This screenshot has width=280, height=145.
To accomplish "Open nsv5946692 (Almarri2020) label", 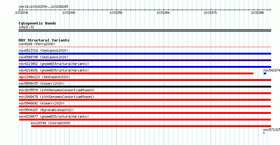I will [x=42, y=103].
